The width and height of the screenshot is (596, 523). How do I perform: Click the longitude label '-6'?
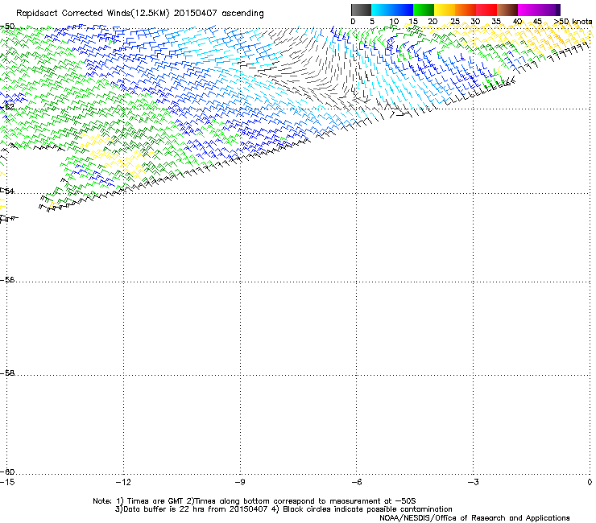tap(356, 482)
